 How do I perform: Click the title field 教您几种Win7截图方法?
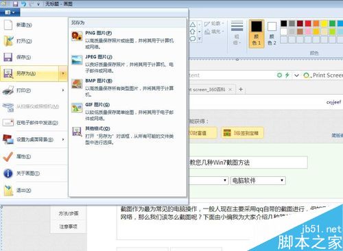(248, 163)
